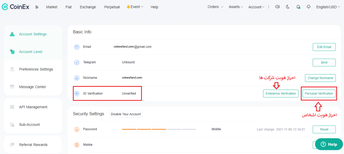Viewport: 344px width, 154px height.
Task: Expand the Assets dropdown
Action: pos(236,7)
